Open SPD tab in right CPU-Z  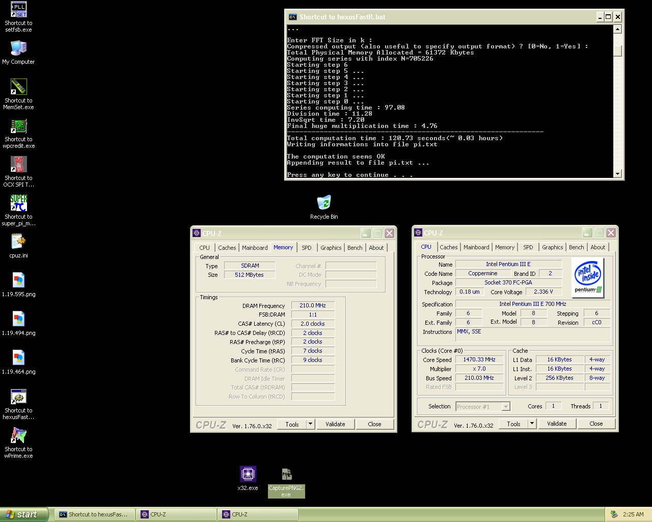(528, 247)
